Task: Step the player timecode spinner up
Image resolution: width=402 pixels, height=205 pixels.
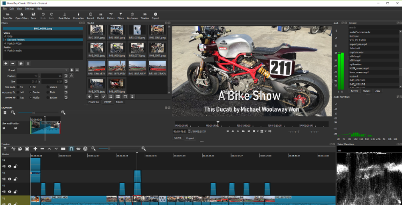Action: [189, 130]
